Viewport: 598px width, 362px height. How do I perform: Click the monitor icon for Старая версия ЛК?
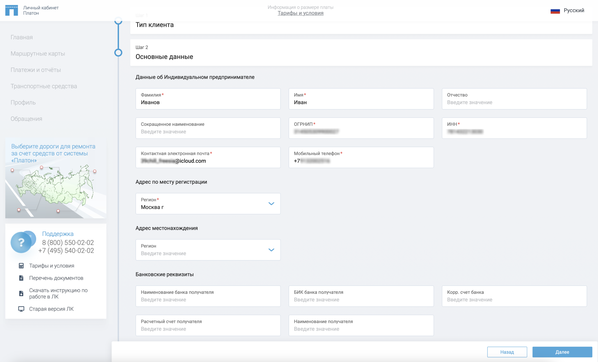(x=21, y=309)
